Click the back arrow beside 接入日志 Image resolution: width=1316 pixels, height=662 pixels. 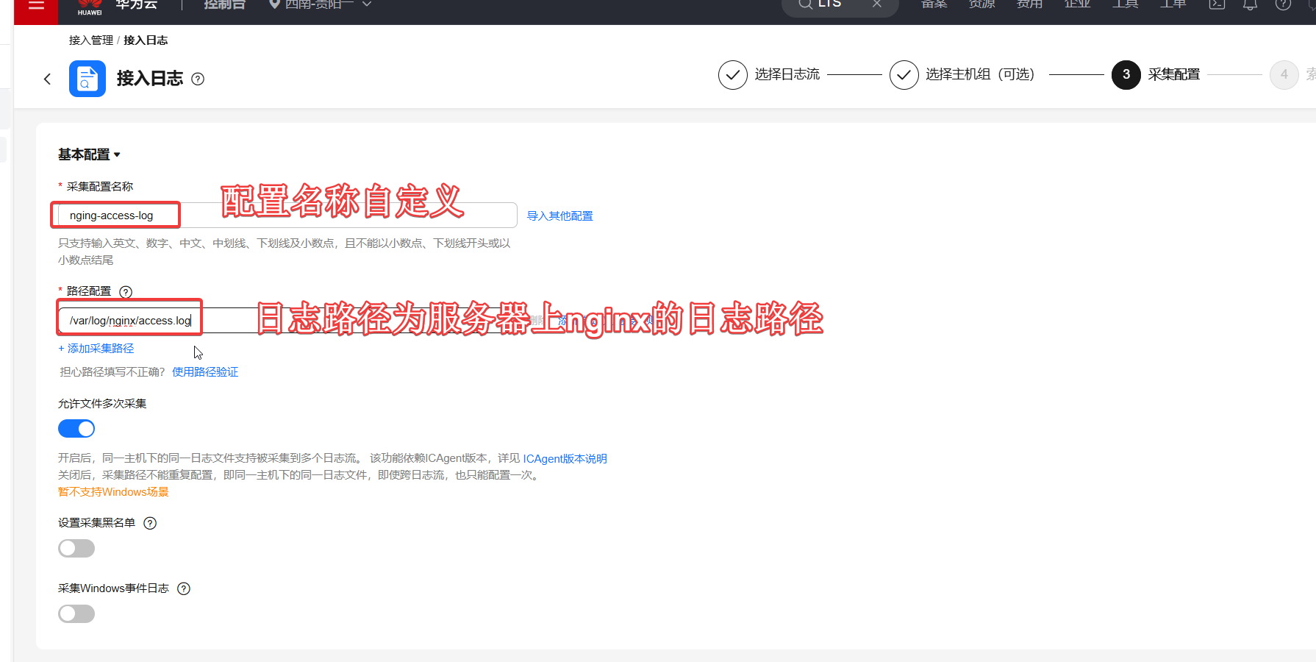48,79
